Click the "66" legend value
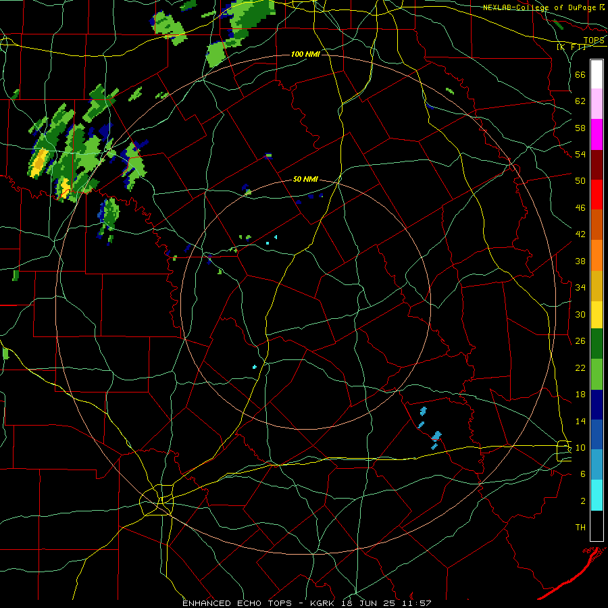 [x=580, y=74]
